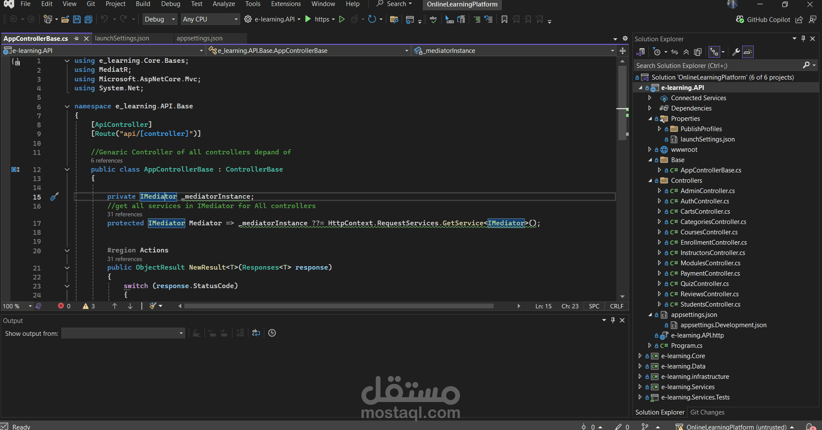Click screwdriver quick action on line 15
The width and height of the screenshot is (822, 430).
55,197
